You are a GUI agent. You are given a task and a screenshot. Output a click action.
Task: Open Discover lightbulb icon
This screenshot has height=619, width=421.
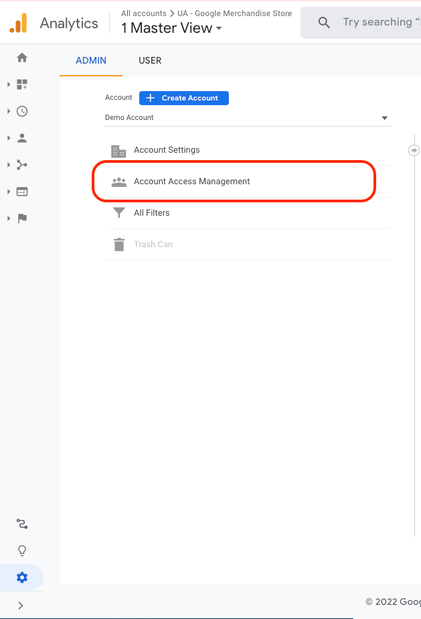[x=22, y=551]
